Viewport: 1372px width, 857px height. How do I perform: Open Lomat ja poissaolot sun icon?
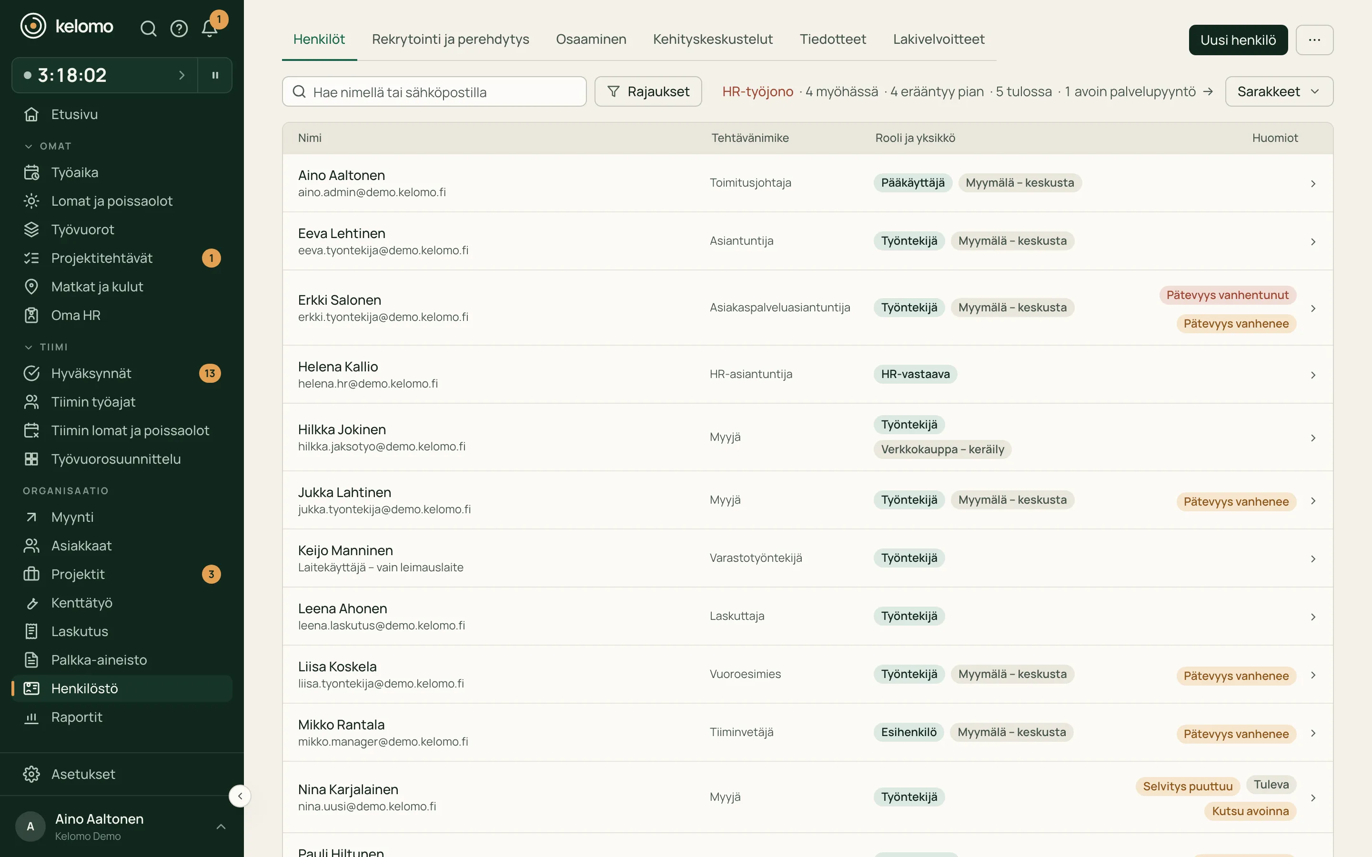pos(31,200)
